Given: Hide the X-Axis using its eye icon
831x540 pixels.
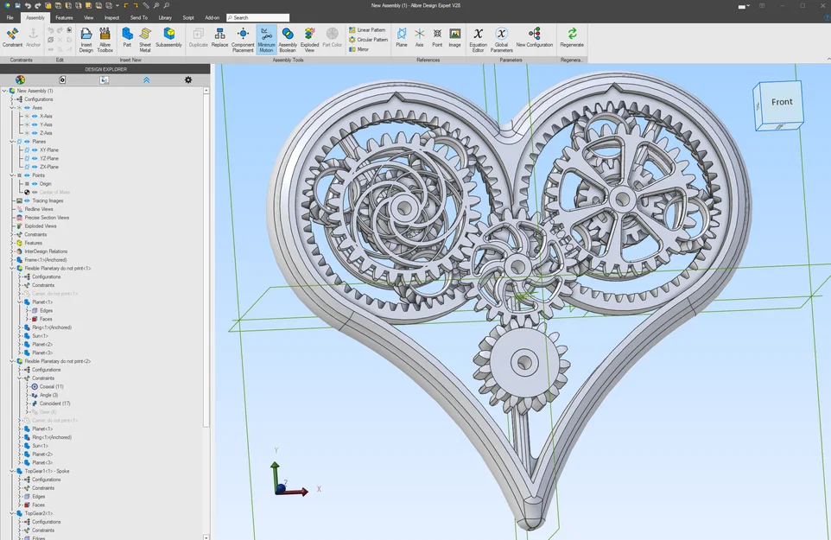Looking at the screenshot, I should 35,116.
